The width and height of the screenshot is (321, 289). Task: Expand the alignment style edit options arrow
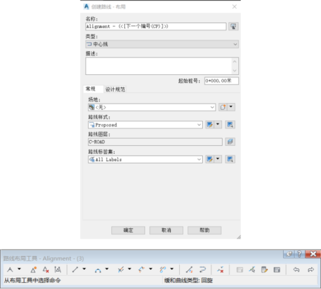(x=218, y=125)
